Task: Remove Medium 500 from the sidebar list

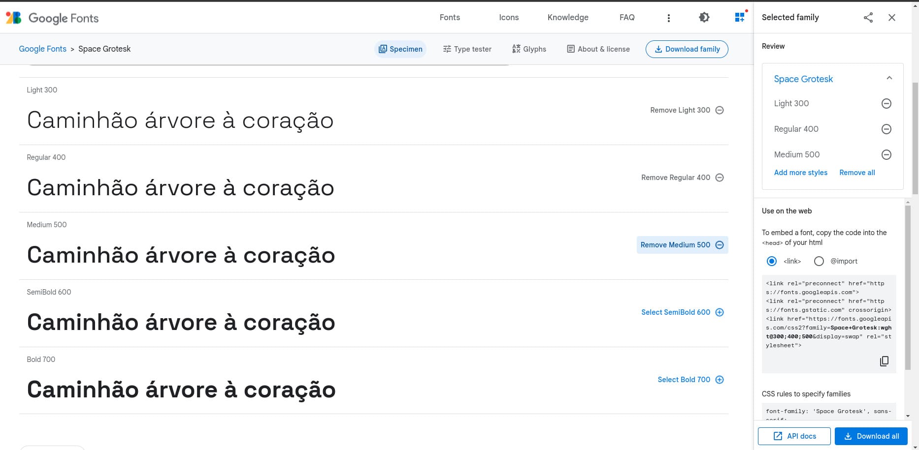Action: coord(886,154)
